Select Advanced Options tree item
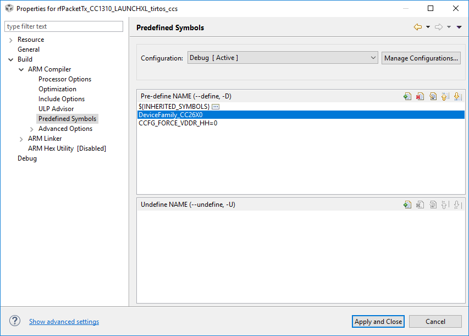This screenshot has height=336, width=469. (x=65, y=129)
